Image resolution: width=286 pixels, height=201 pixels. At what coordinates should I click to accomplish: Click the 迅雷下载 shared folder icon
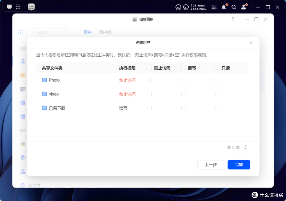(44, 108)
